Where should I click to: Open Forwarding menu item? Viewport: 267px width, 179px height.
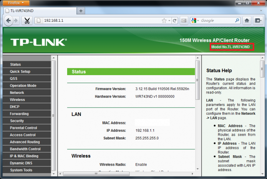pyautogui.click(x=27, y=114)
